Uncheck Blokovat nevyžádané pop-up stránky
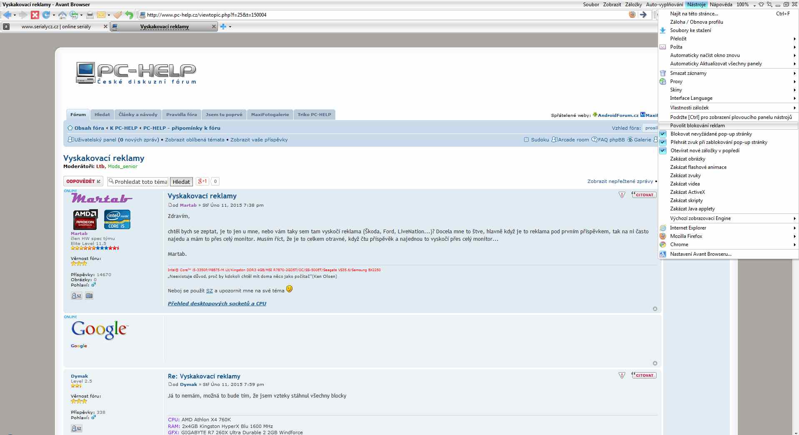 coord(663,134)
